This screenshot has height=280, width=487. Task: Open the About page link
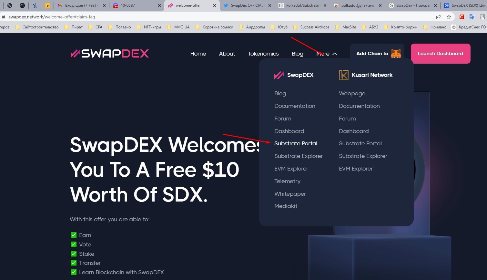[x=227, y=54]
